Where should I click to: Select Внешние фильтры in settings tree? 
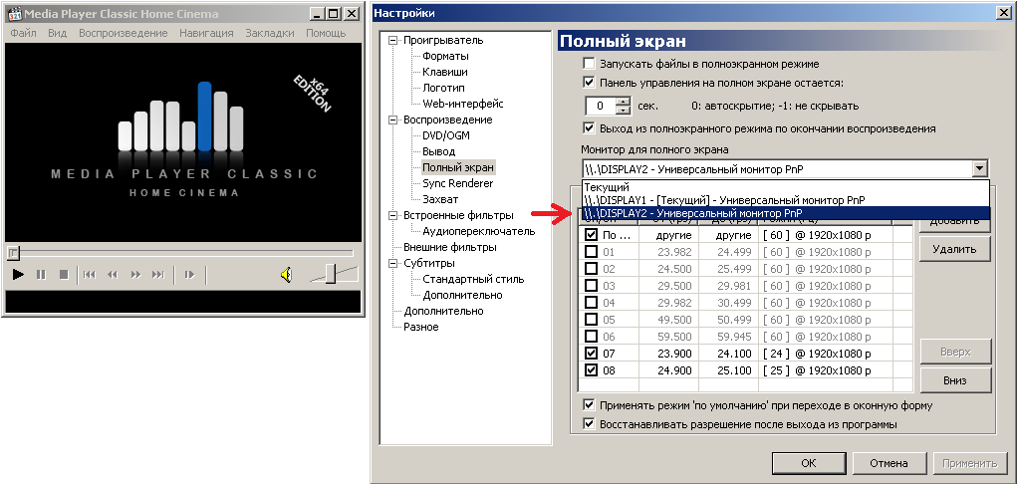(450, 247)
